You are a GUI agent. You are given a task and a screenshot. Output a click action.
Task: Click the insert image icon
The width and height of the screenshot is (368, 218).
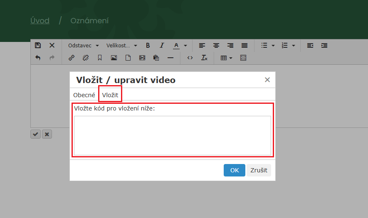coord(114,58)
